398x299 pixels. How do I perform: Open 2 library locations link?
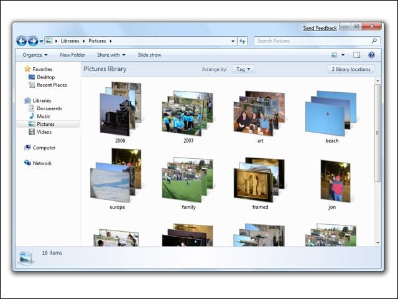pos(351,69)
